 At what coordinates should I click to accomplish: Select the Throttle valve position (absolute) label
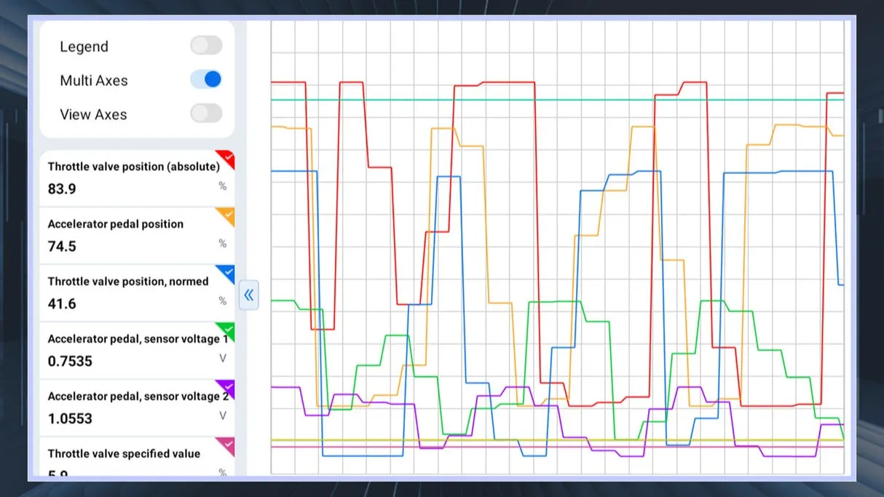133,167
